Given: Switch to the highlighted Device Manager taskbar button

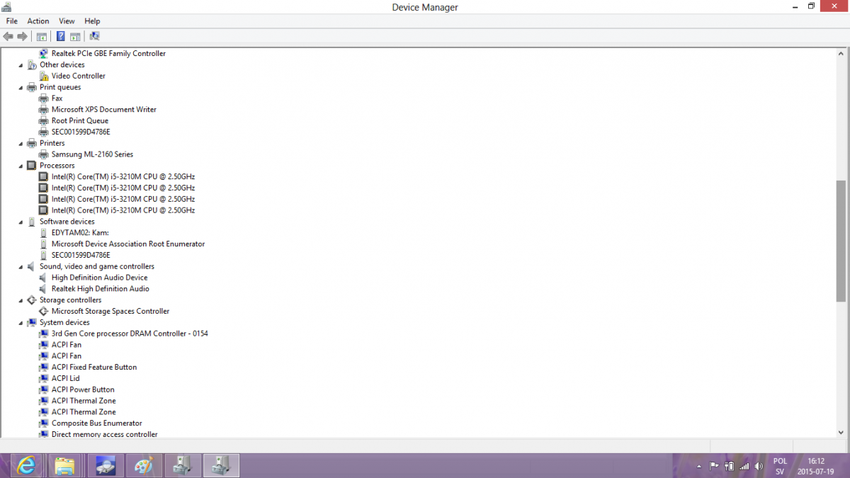Looking at the screenshot, I should coord(222,465).
